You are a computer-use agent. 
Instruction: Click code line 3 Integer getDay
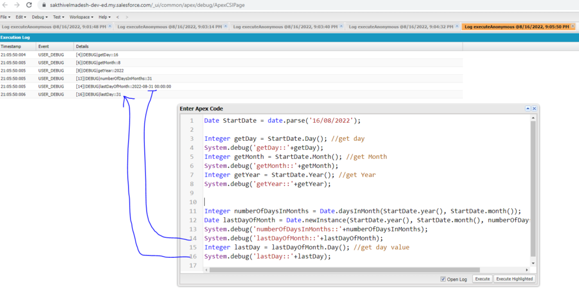284,139
